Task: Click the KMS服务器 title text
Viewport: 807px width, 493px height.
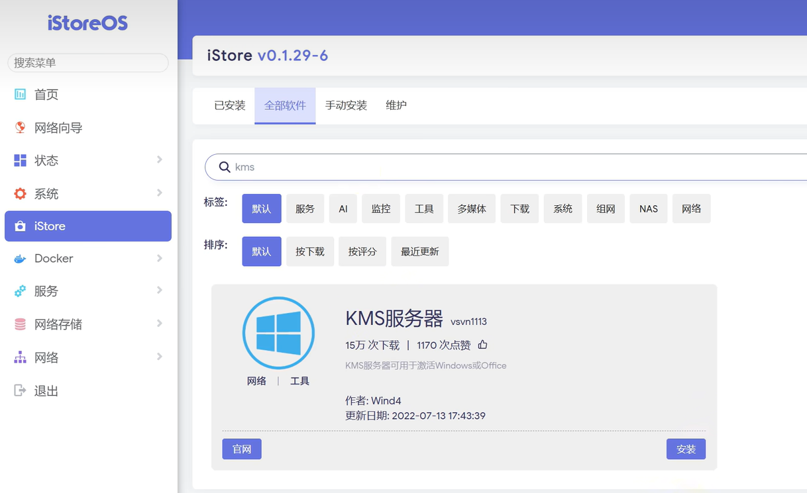Action: pos(394,318)
